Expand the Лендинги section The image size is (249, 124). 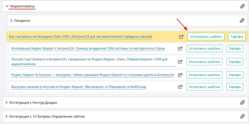[x=11, y=20]
